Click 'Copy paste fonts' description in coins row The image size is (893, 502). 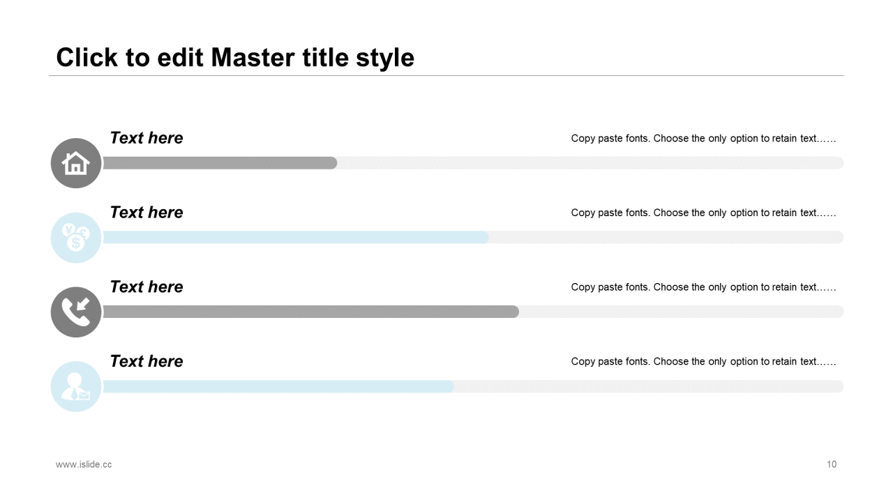(703, 213)
